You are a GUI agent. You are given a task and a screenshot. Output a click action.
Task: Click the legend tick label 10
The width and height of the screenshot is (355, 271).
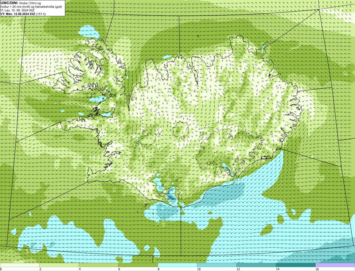tap(199, 269)
